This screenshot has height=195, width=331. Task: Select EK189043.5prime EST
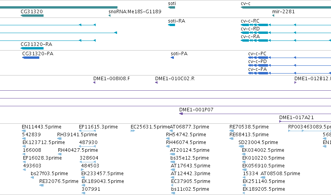pyautogui.click(x=83, y=185)
